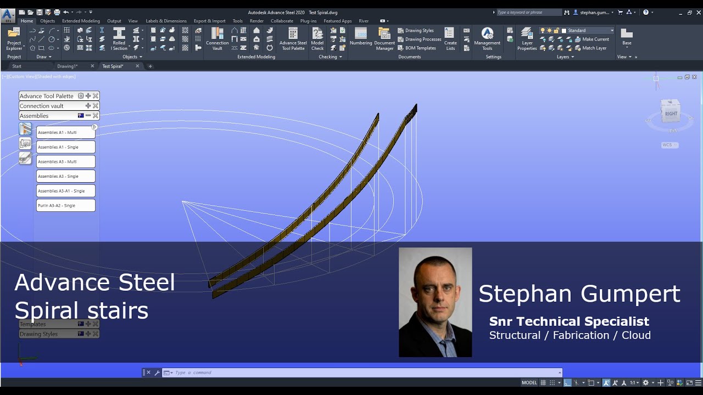This screenshot has height=395, width=703.
Task: Open the Connection Vault
Action: (217, 39)
